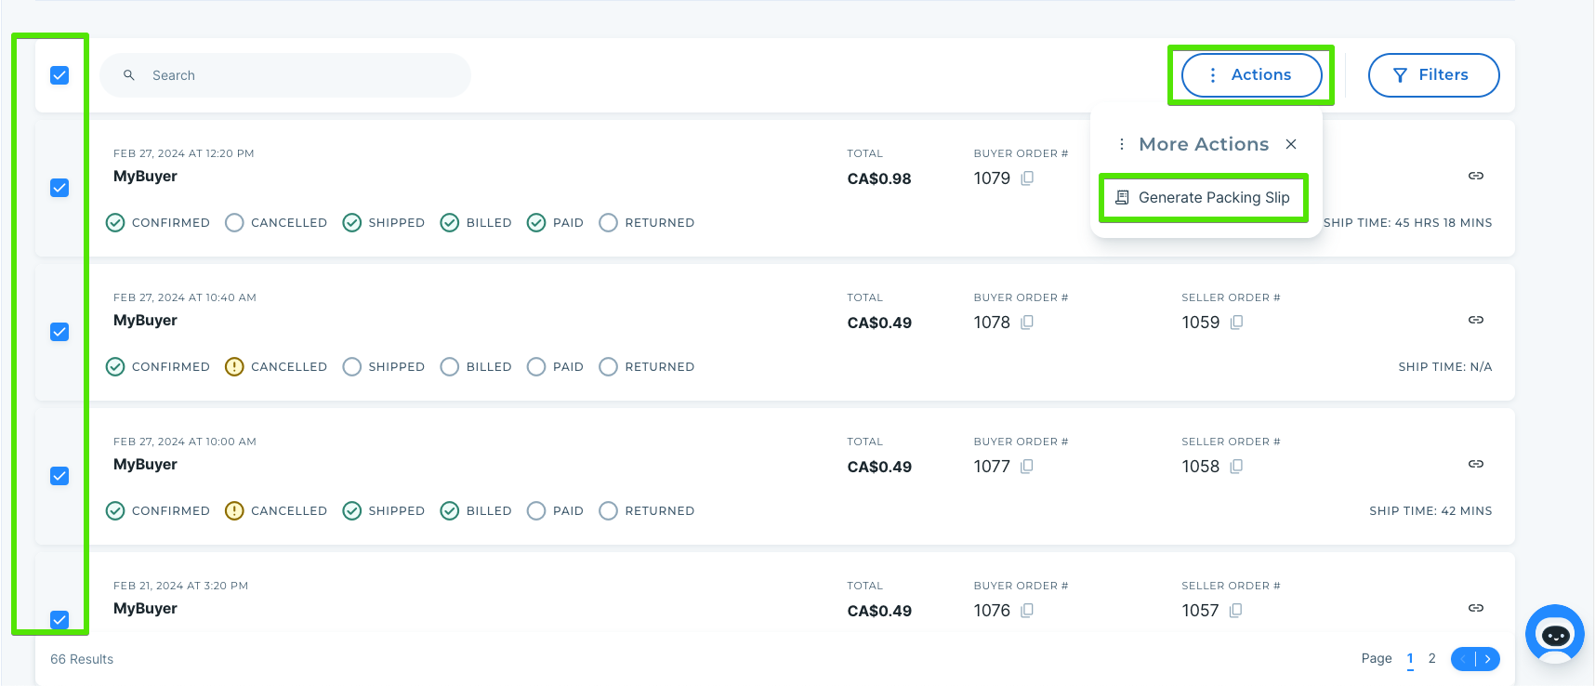Deselect the order 1077 checkbox
1595x686 pixels.
click(59, 476)
